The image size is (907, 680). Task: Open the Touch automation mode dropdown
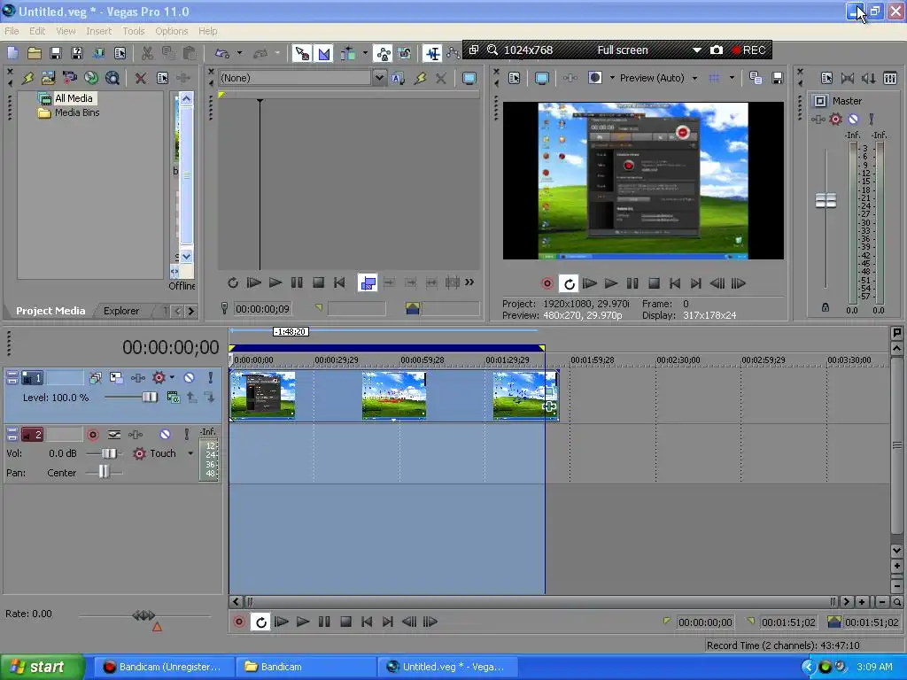pos(190,453)
